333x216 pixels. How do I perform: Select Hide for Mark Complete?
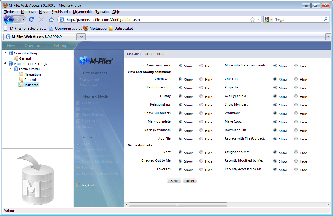(201, 122)
